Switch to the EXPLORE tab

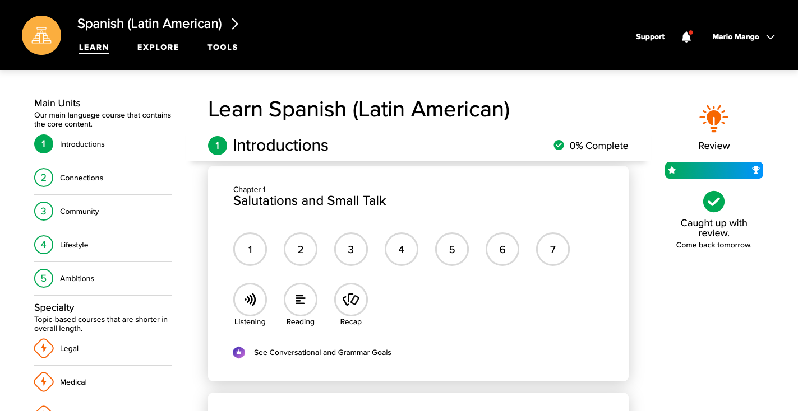click(x=158, y=48)
